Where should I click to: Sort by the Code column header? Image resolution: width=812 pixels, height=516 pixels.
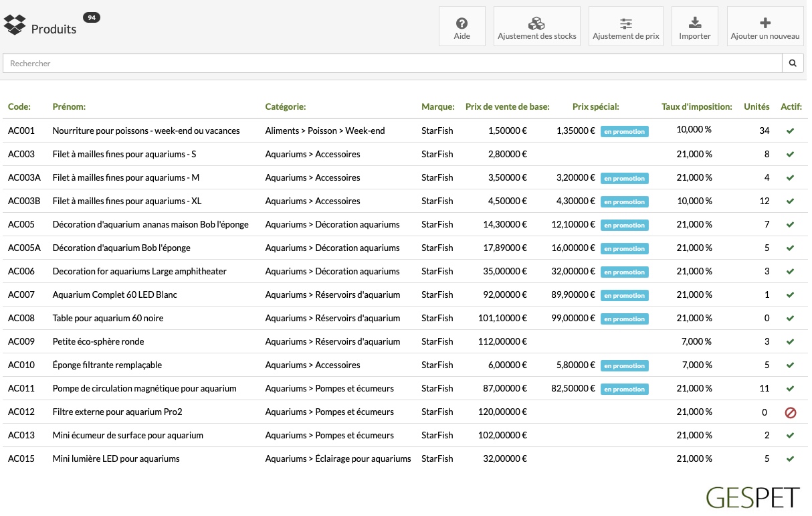[x=19, y=106]
